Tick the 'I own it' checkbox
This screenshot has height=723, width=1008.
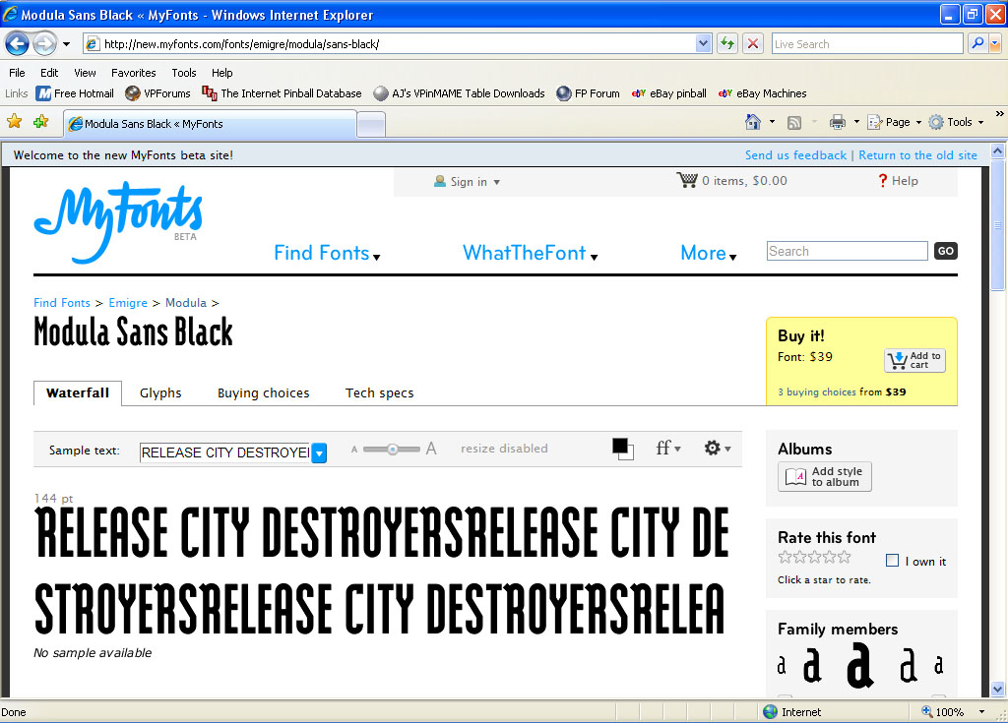point(892,561)
